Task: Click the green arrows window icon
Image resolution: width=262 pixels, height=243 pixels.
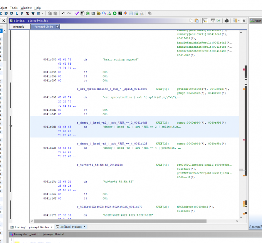Action: 88,13
